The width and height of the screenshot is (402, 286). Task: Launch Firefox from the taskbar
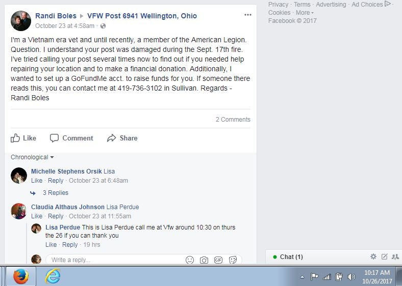pyautogui.click(x=21, y=276)
